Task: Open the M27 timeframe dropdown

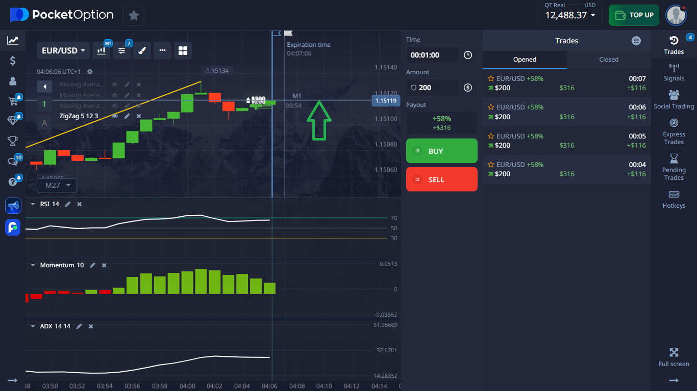Action: 56,185
